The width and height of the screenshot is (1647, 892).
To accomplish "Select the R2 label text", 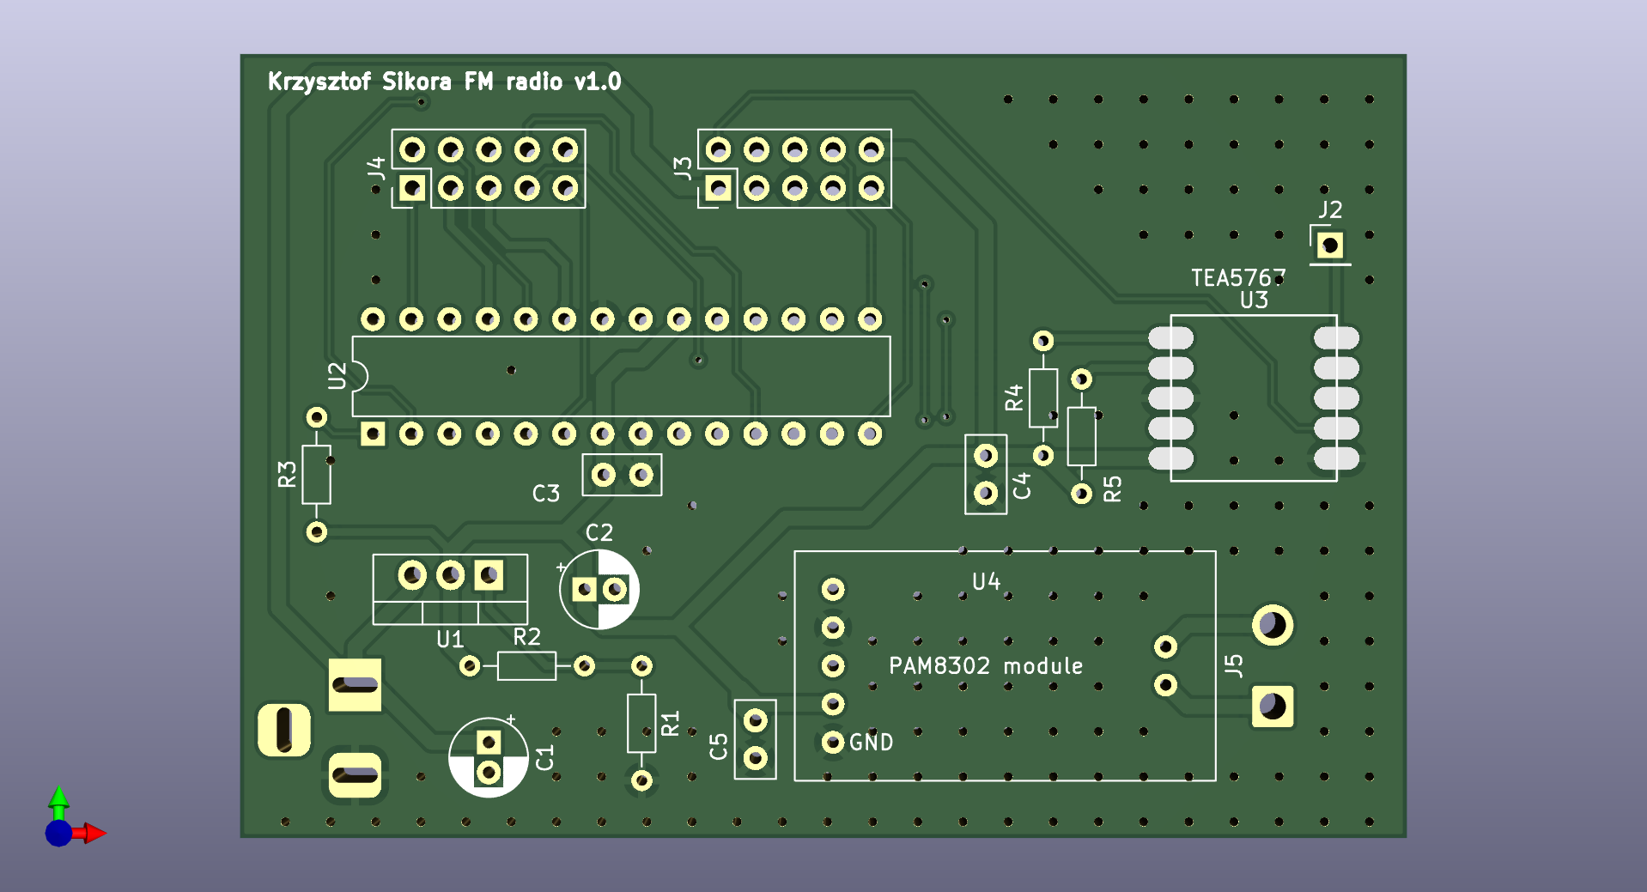I will [x=527, y=637].
